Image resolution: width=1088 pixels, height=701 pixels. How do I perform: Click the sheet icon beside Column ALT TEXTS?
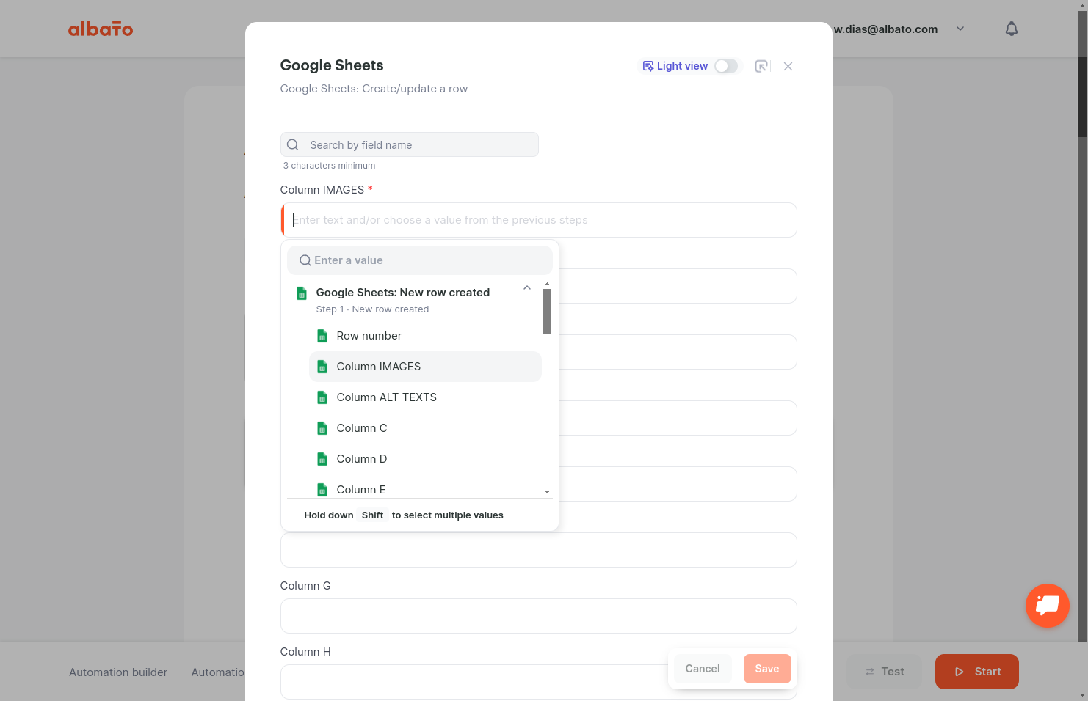pyautogui.click(x=322, y=397)
